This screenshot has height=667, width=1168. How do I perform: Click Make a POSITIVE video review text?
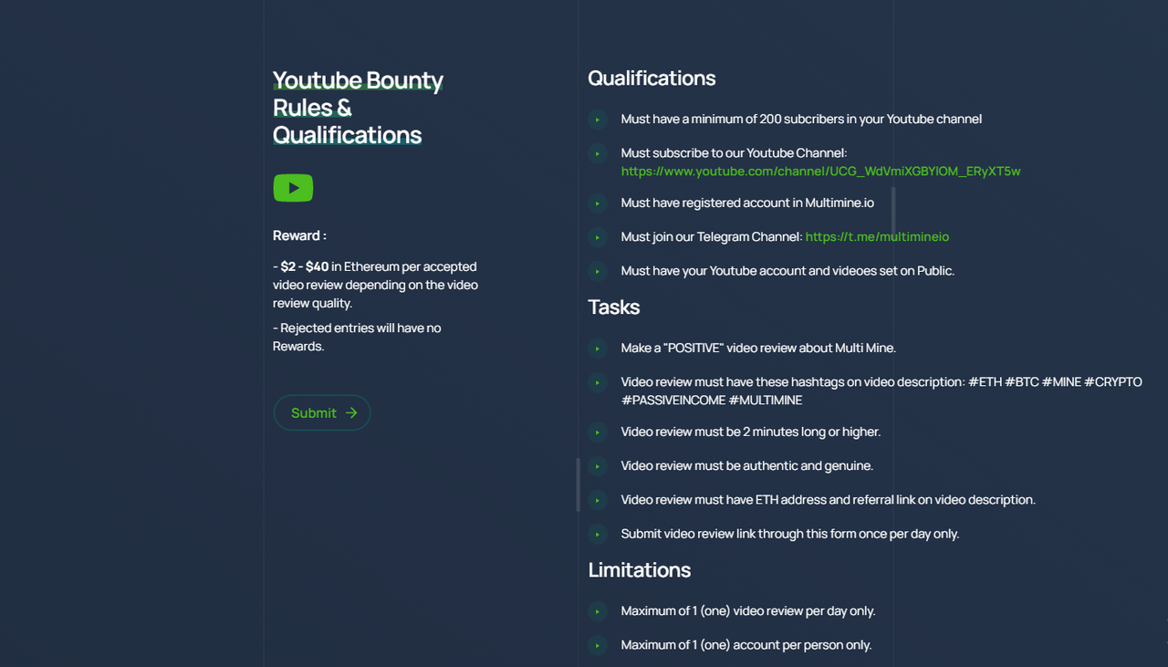click(758, 348)
